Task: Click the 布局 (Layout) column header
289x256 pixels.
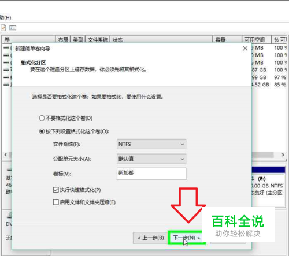Action: [63, 40]
